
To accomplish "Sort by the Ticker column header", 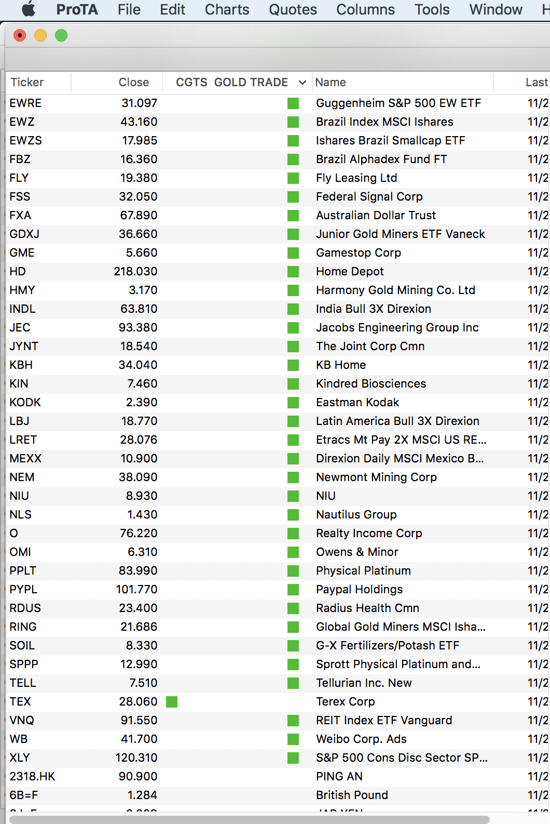I will click(x=27, y=83).
